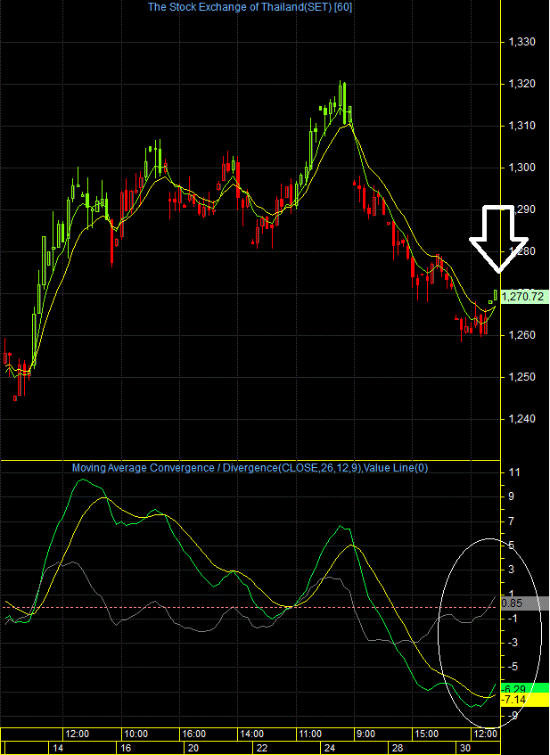The width and height of the screenshot is (550, 755).
Task: Select date 22 on the date axis
Action: point(261,749)
